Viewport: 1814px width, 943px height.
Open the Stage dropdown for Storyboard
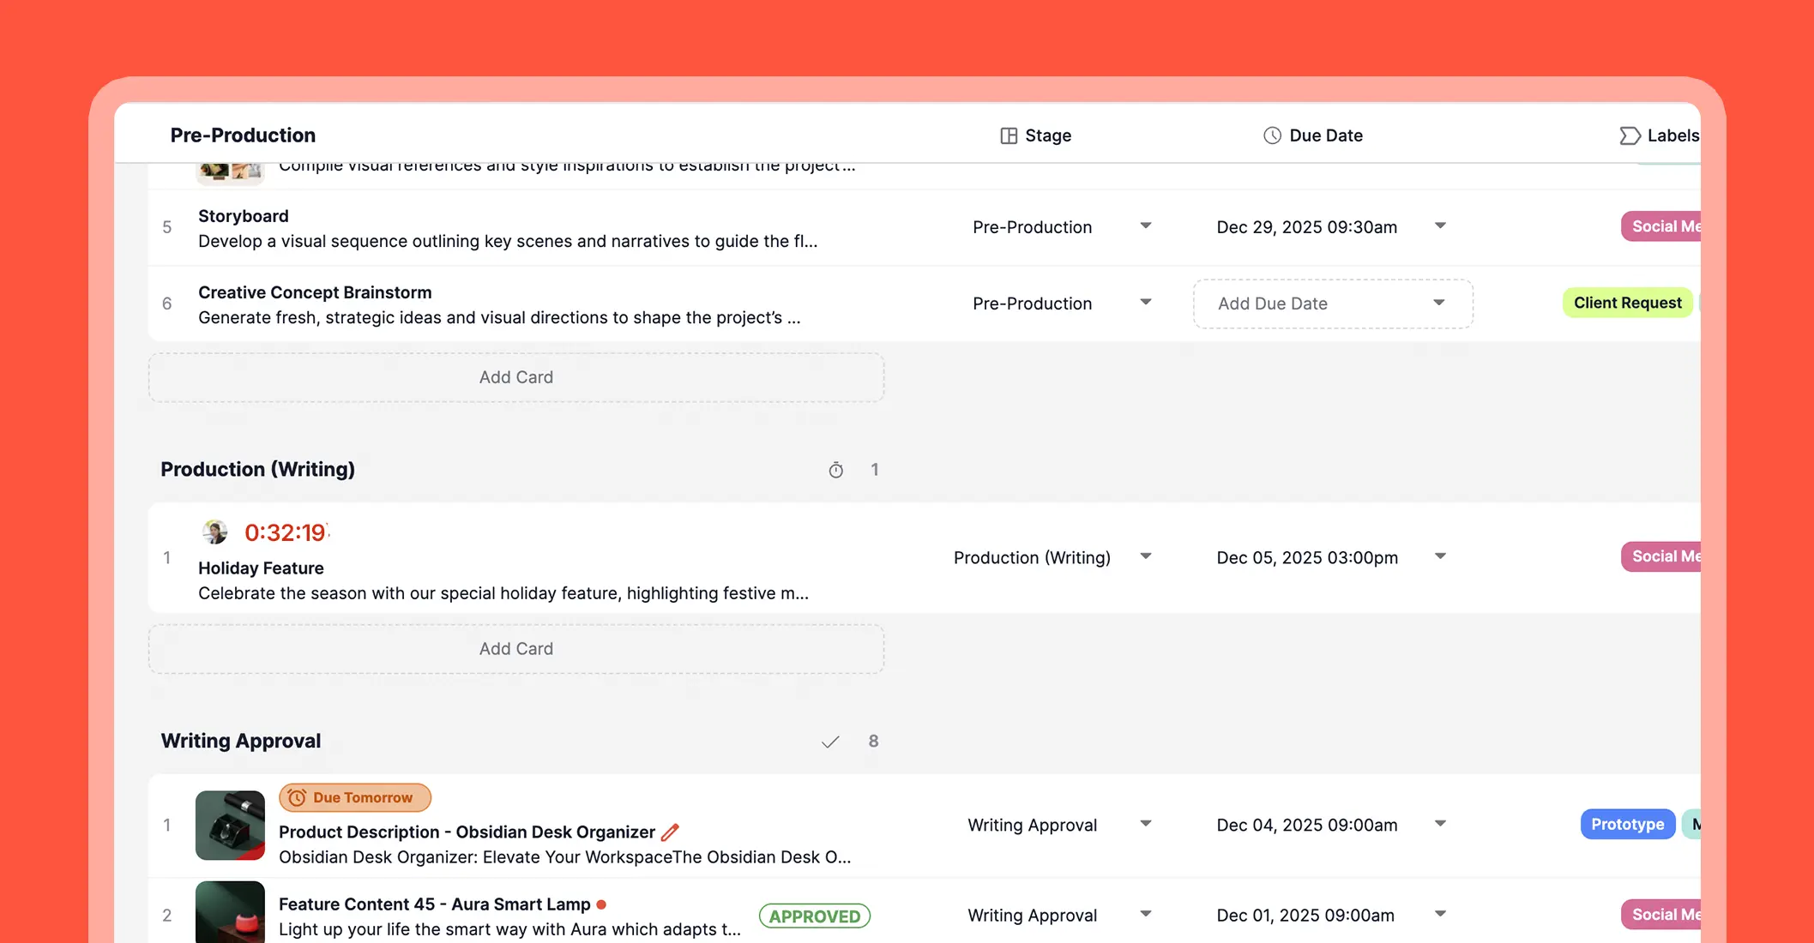click(1147, 226)
